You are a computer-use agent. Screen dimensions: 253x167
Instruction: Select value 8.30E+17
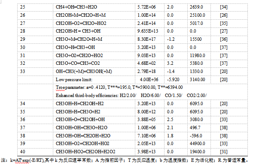[x=146, y=39]
